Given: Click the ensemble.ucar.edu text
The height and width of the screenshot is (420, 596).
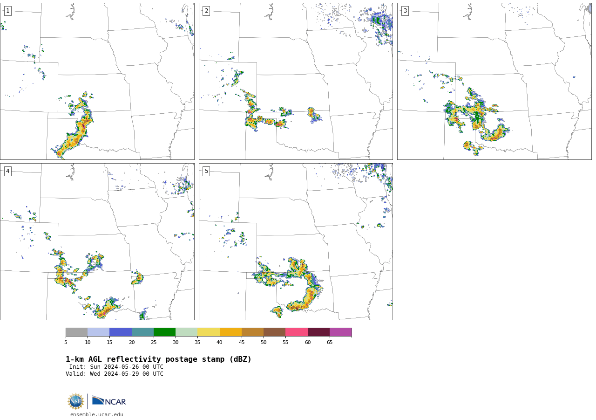Looking at the screenshot, I should click(x=97, y=415).
